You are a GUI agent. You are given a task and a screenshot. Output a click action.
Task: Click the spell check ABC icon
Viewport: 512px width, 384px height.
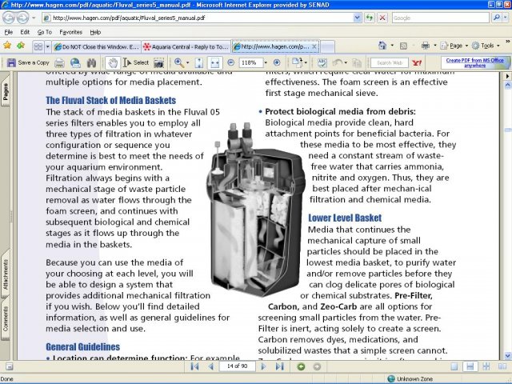322,62
